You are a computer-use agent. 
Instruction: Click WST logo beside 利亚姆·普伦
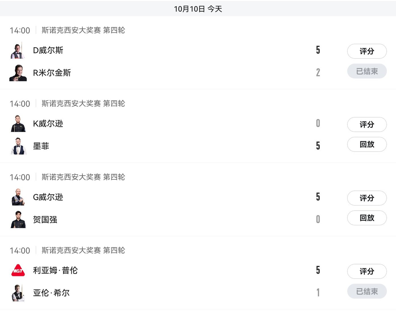click(x=18, y=270)
